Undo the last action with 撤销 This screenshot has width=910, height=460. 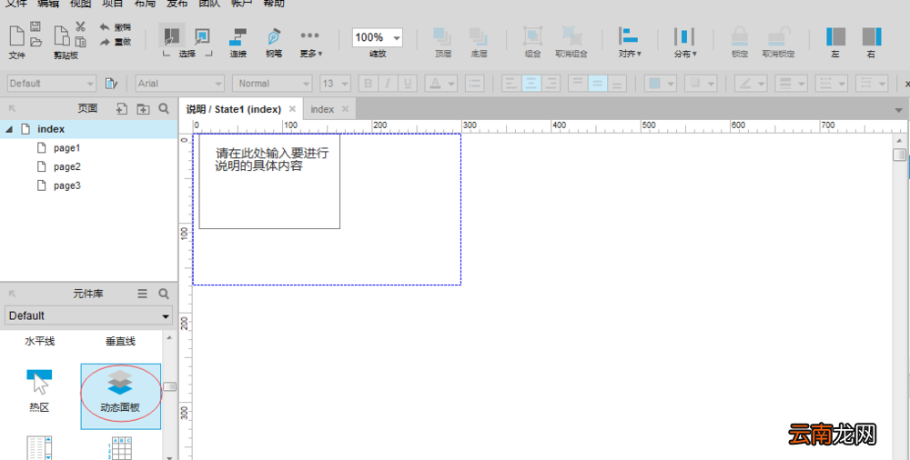(x=116, y=27)
